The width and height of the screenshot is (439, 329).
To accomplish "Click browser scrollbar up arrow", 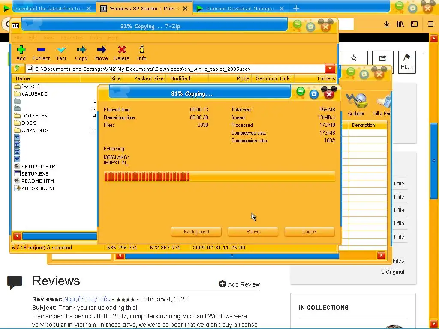I will (x=434, y=38).
